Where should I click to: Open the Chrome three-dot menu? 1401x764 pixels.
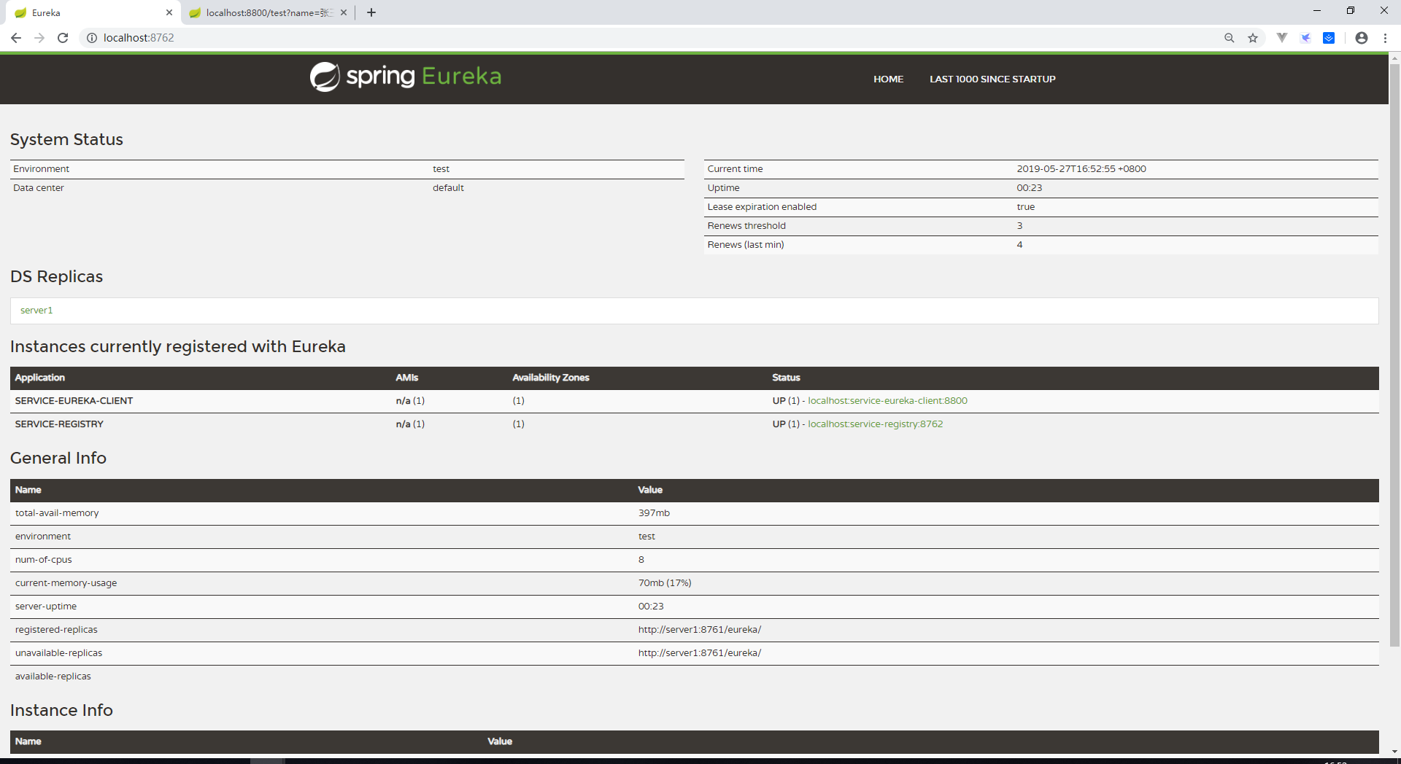1385,38
